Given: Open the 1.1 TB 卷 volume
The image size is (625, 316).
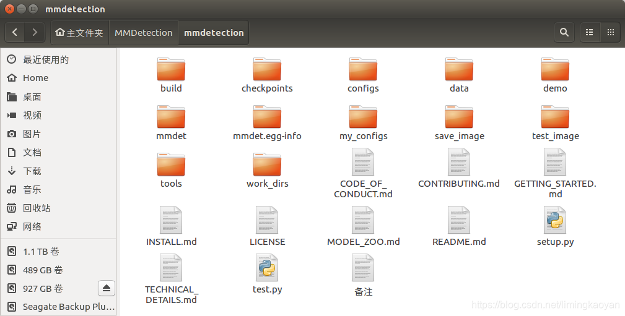Looking at the screenshot, I should click(58, 252).
